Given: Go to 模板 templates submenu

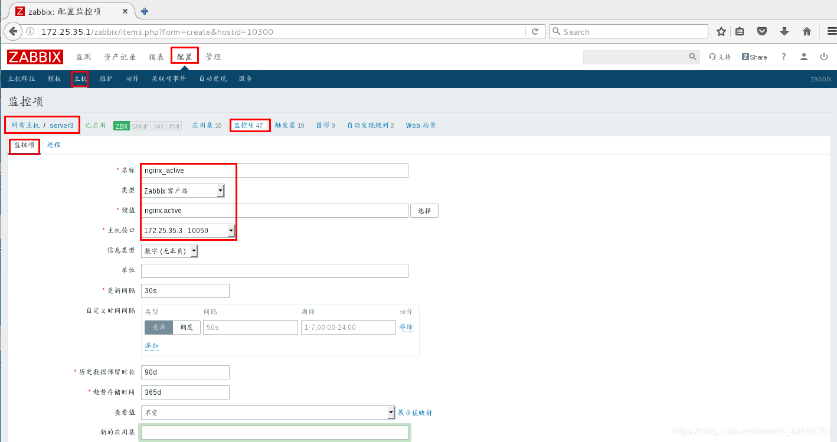Looking at the screenshot, I should pyautogui.click(x=54, y=78).
